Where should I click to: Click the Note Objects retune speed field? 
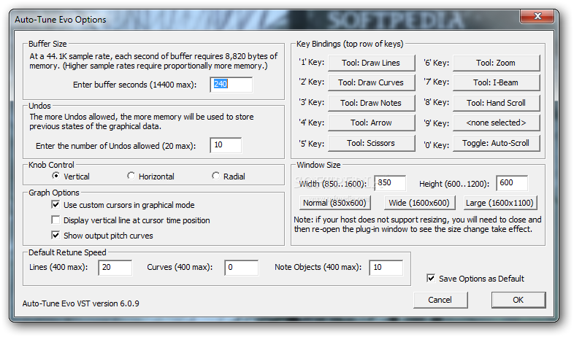[386, 268]
